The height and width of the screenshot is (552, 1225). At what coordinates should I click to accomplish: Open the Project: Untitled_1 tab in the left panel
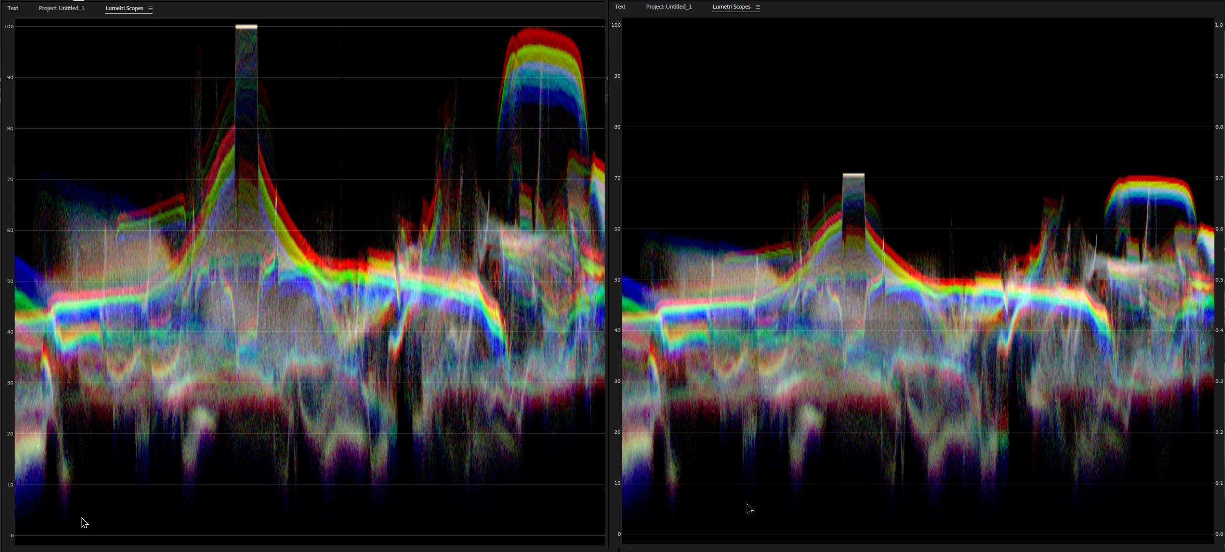pyautogui.click(x=62, y=8)
